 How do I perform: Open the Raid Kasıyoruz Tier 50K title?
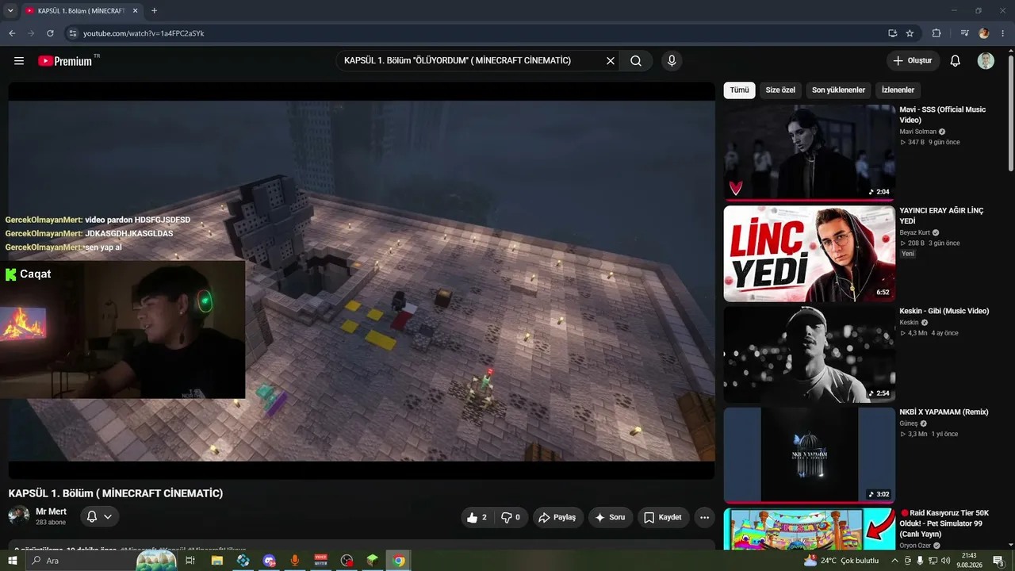(x=944, y=523)
